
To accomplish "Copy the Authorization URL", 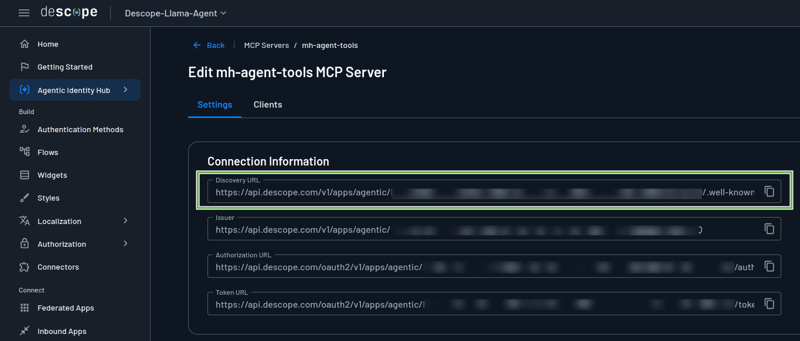I will click(770, 266).
